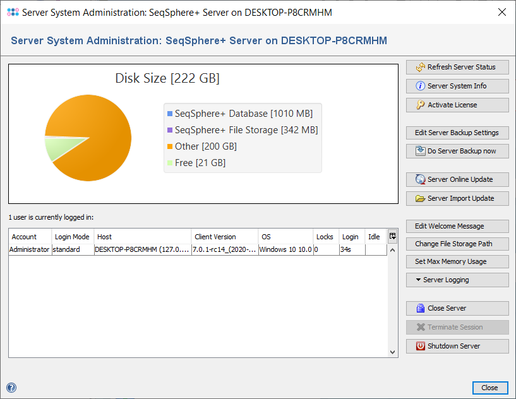Open Server Import Update folder icon
The height and width of the screenshot is (399, 516).
[x=421, y=198]
